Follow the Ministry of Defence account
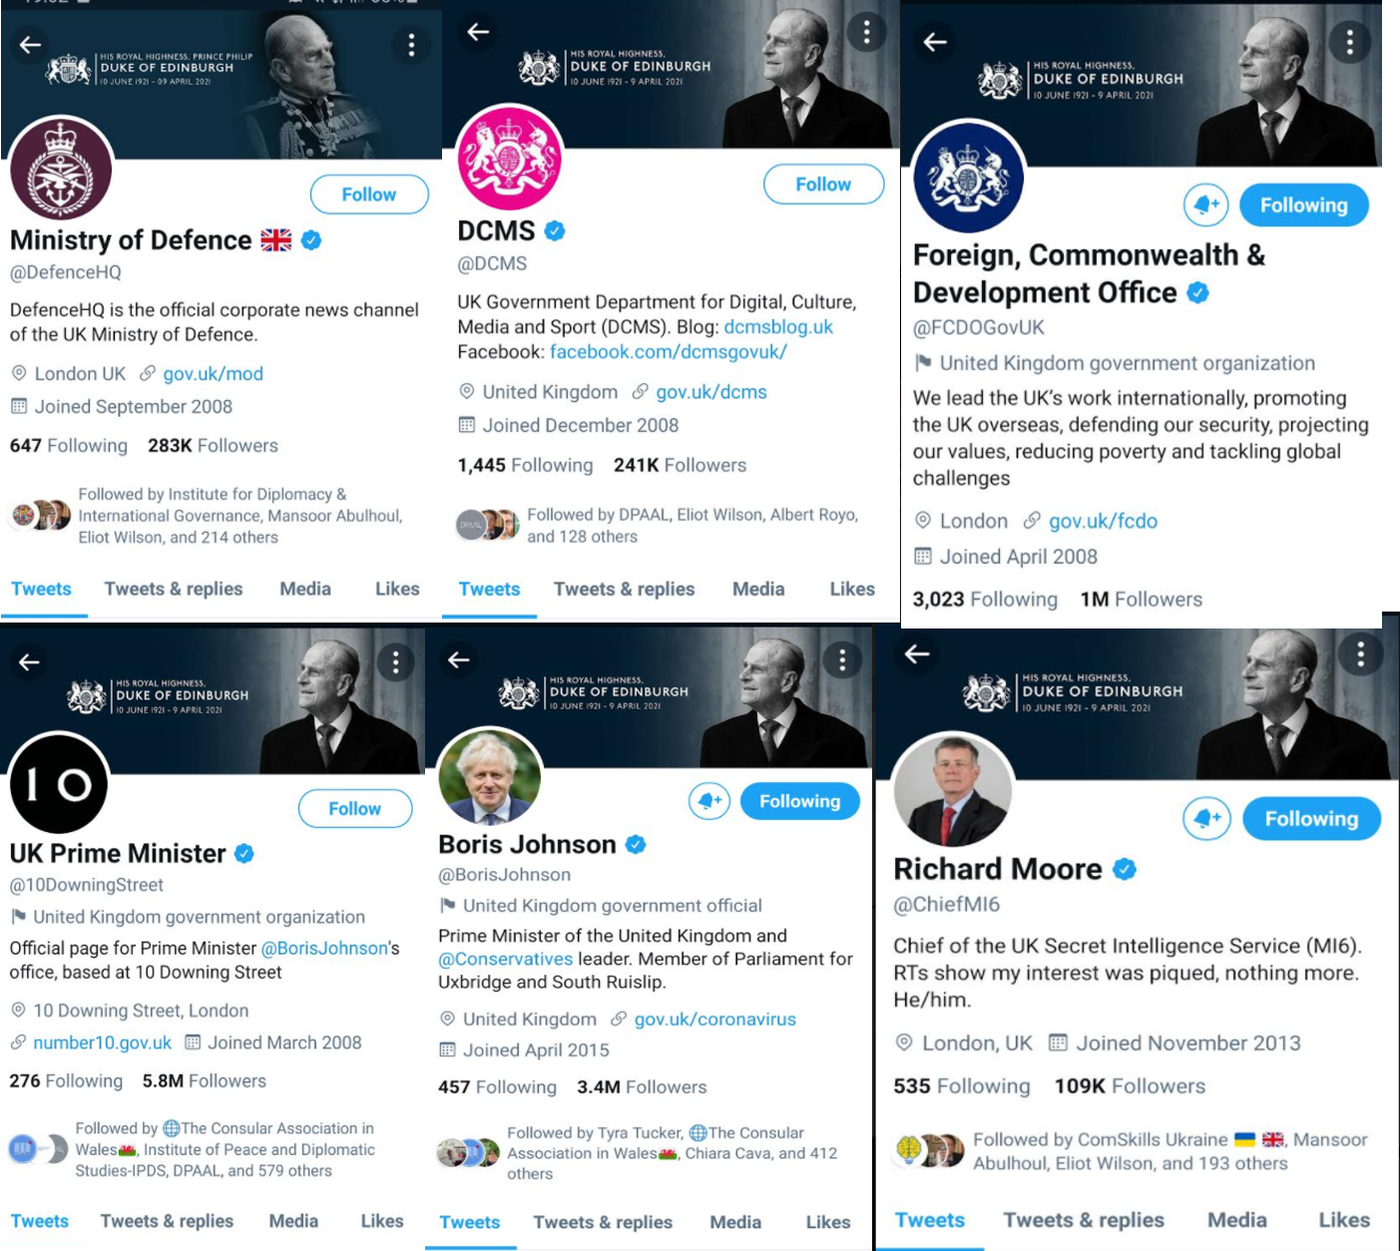1400x1251 pixels. [369, 195]
